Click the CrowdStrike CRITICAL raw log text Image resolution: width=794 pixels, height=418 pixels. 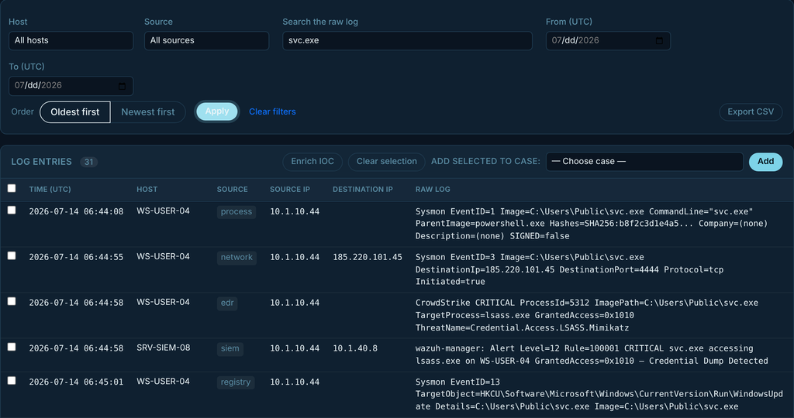pos(587,315)
